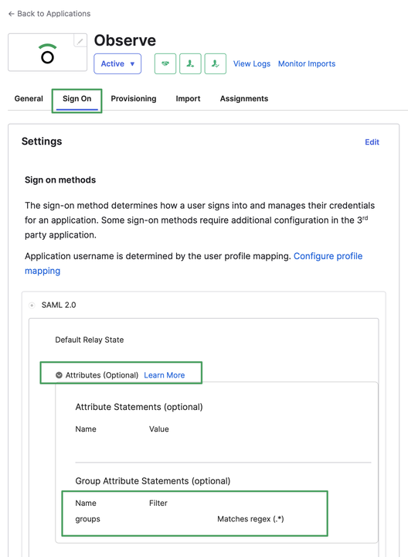
Task: Open View Logs link
Action: (x=252, y=64)
